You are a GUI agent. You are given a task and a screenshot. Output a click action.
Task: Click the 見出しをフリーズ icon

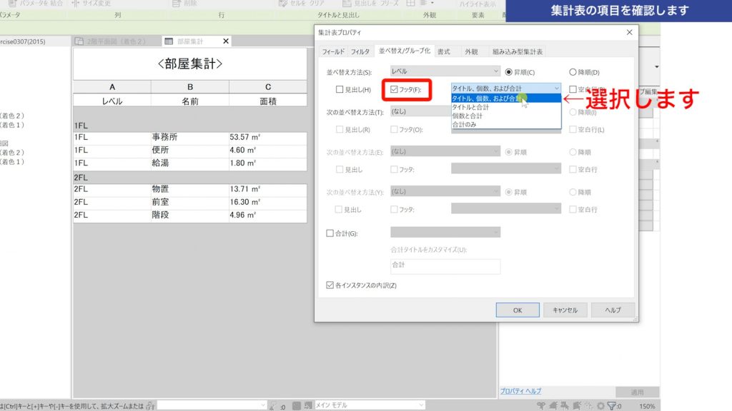tap(347, 4)
